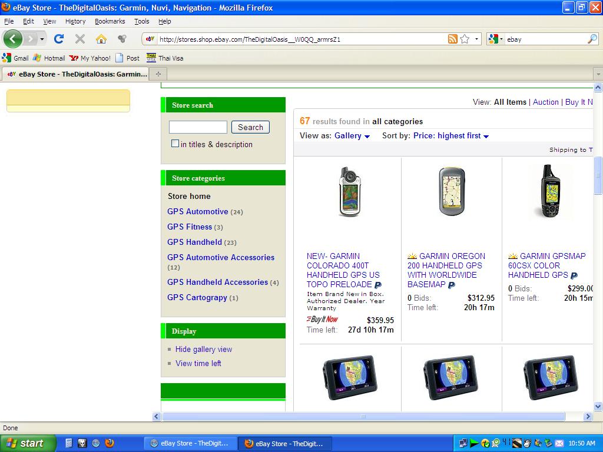Click the horizontal scrollbar right arrow
This screenshot has width=603, height=452.
tap(588, 416)
